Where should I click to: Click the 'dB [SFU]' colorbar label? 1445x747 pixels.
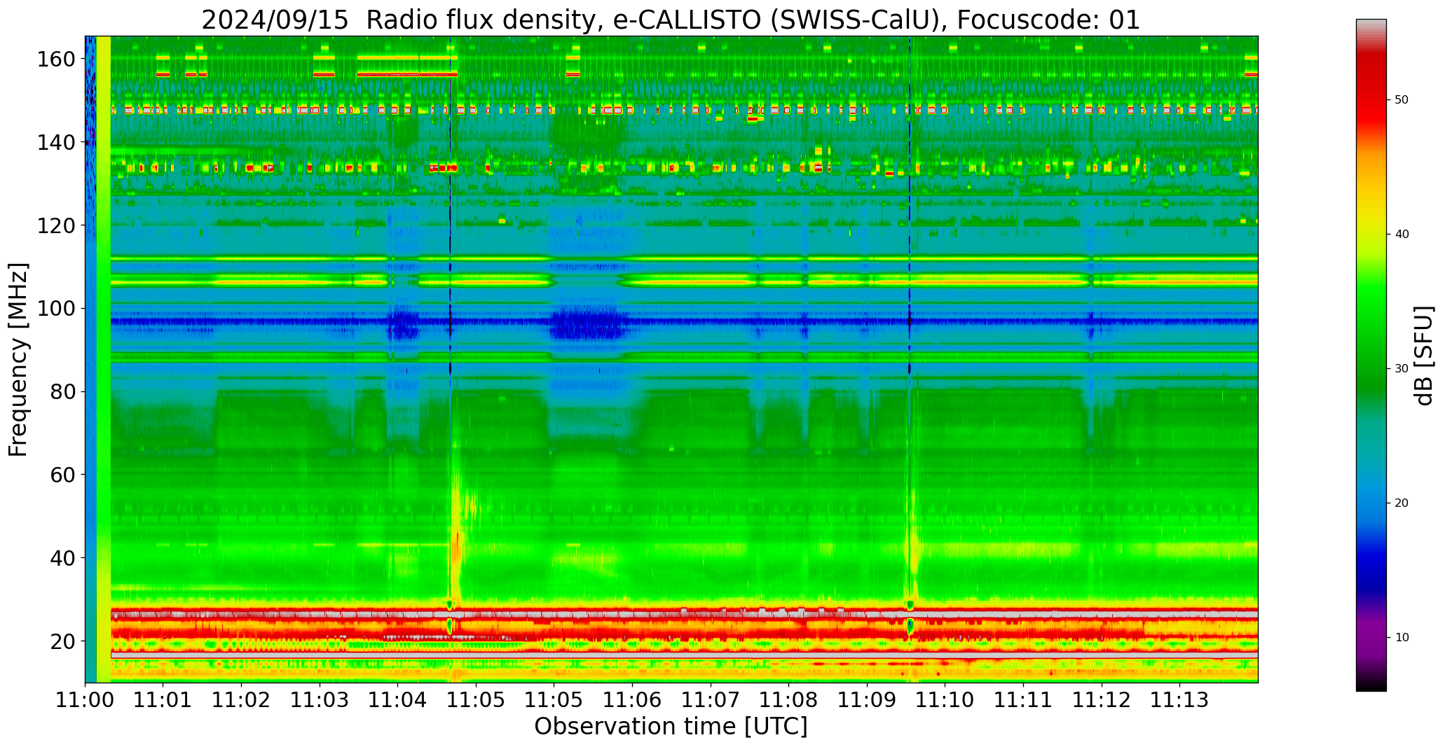1423,355
